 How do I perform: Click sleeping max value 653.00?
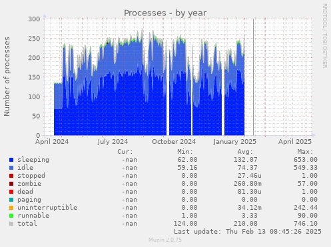pyautogui.click(x=306, y=160)
